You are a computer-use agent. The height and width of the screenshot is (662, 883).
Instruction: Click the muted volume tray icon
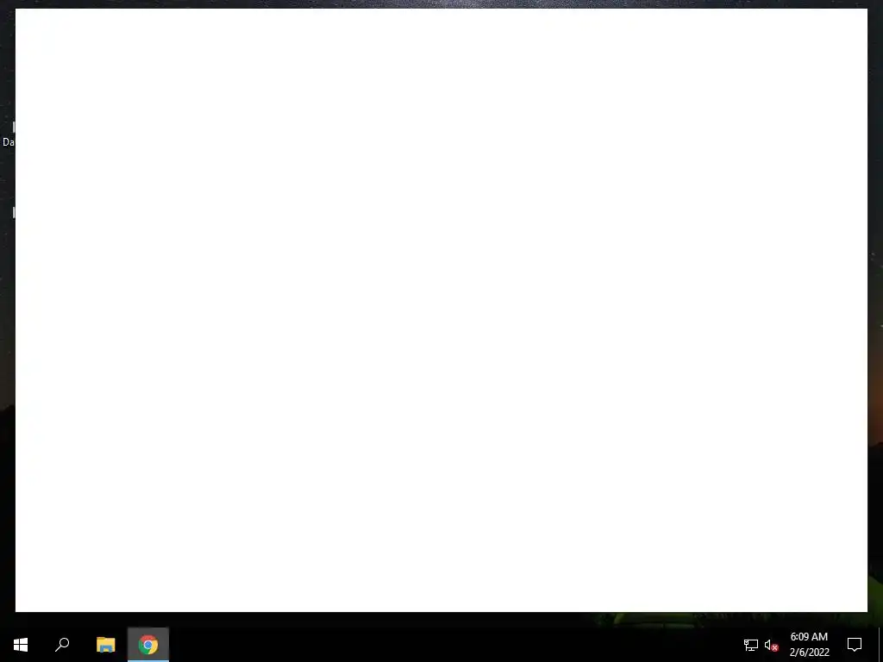[772, 645]
